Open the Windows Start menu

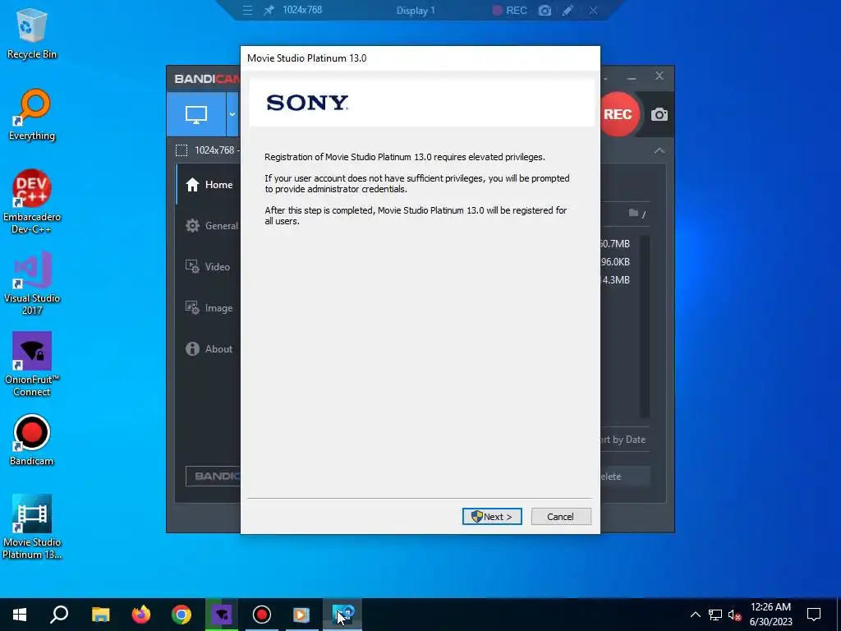20,615
